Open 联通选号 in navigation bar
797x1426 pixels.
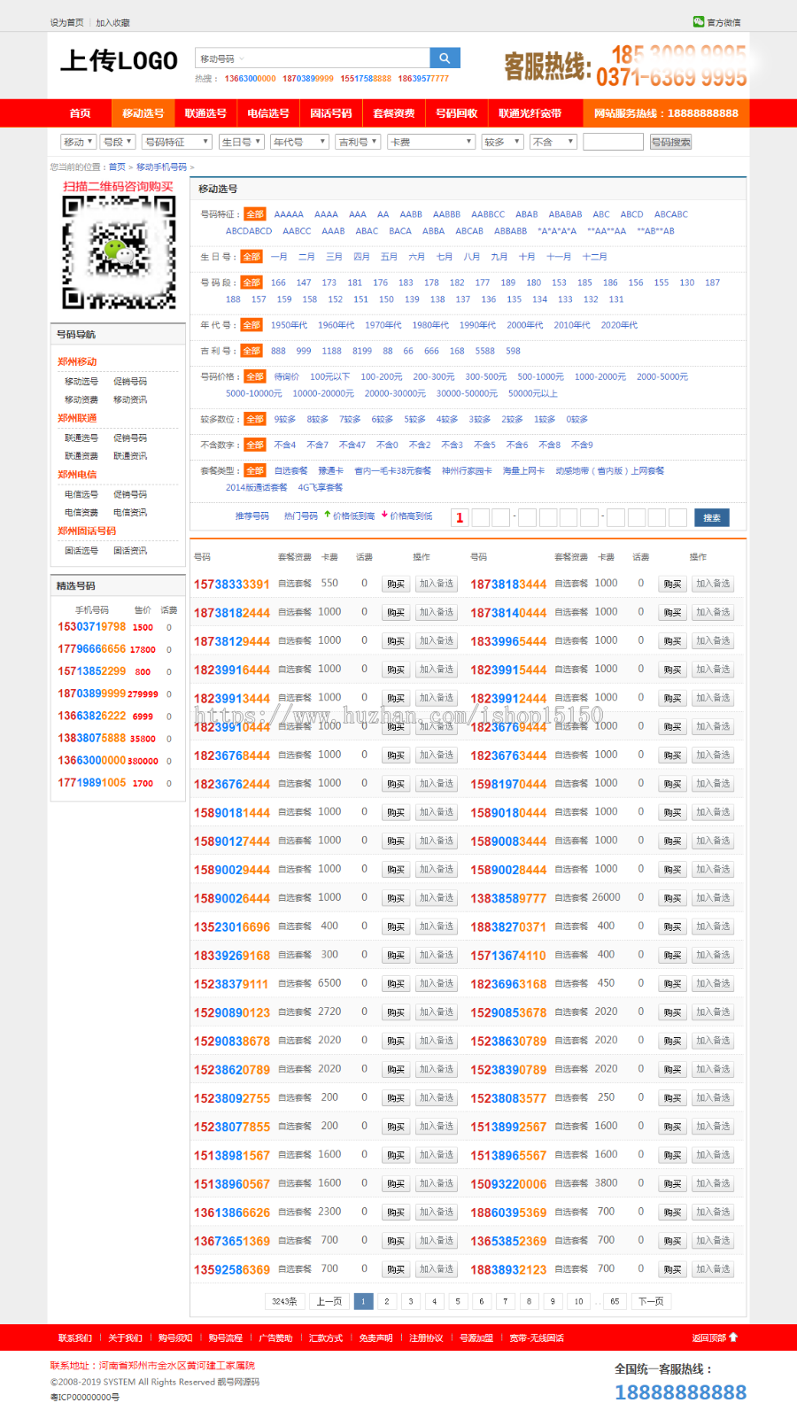coord(205,113)
